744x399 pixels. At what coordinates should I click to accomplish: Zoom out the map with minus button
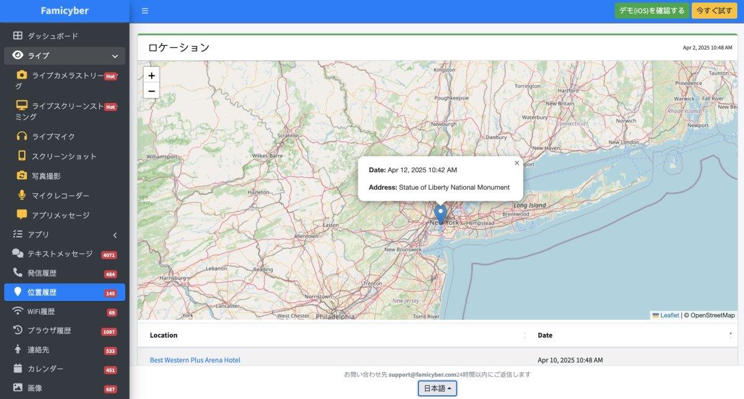(x=151, y=91)
